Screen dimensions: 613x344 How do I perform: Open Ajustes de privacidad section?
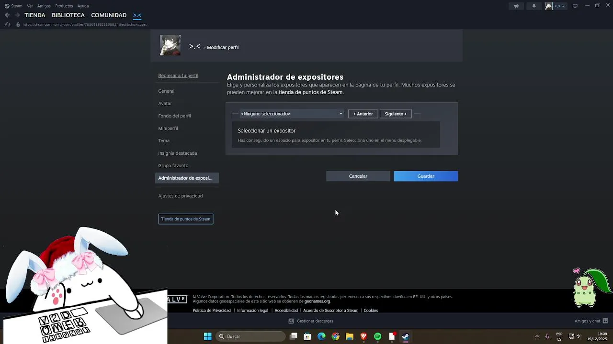(x=181, y=196)
